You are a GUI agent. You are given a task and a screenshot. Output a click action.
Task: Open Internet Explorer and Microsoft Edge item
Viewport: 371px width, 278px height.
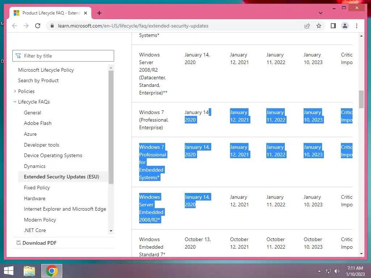click(65, 209)
